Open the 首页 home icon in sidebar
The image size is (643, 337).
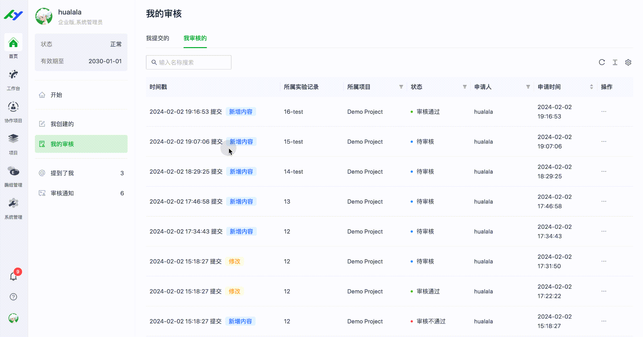click(13, 43)
